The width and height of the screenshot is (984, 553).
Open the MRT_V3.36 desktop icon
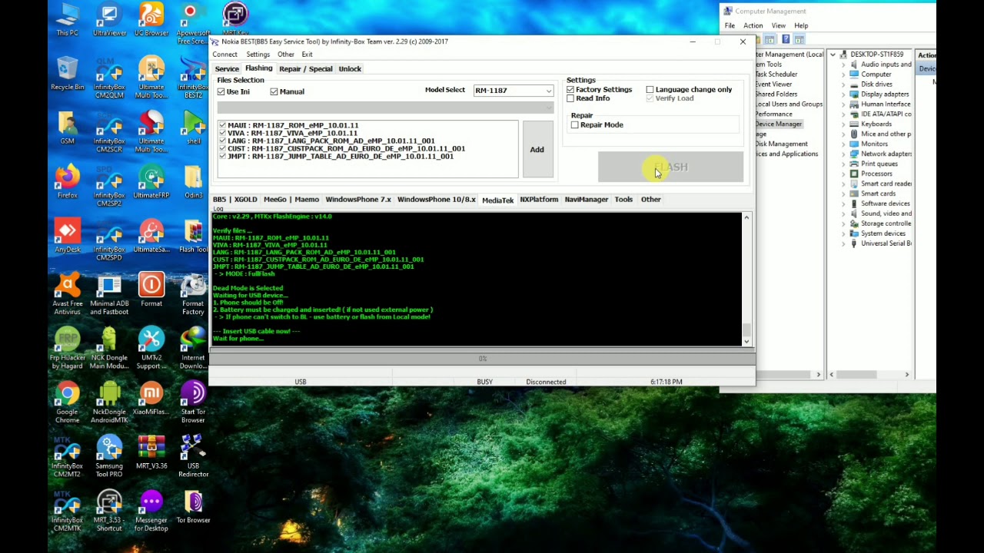tap(151, 452)
